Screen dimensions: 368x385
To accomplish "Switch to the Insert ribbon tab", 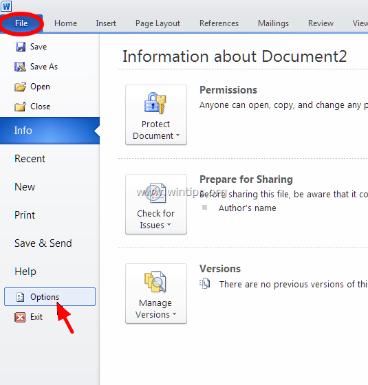I will coord(106,23).
